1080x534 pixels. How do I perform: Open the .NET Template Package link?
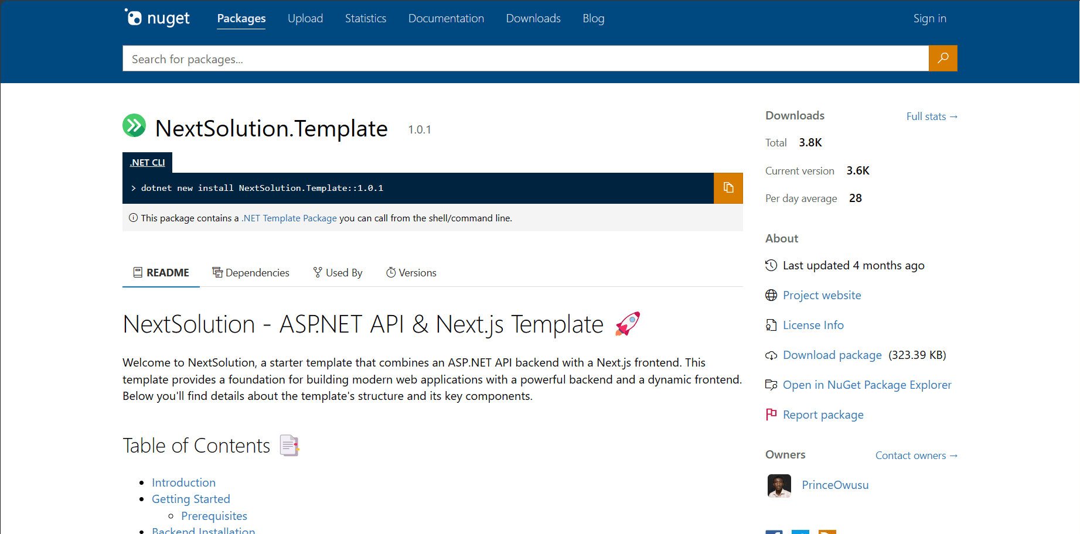[289, 218]
